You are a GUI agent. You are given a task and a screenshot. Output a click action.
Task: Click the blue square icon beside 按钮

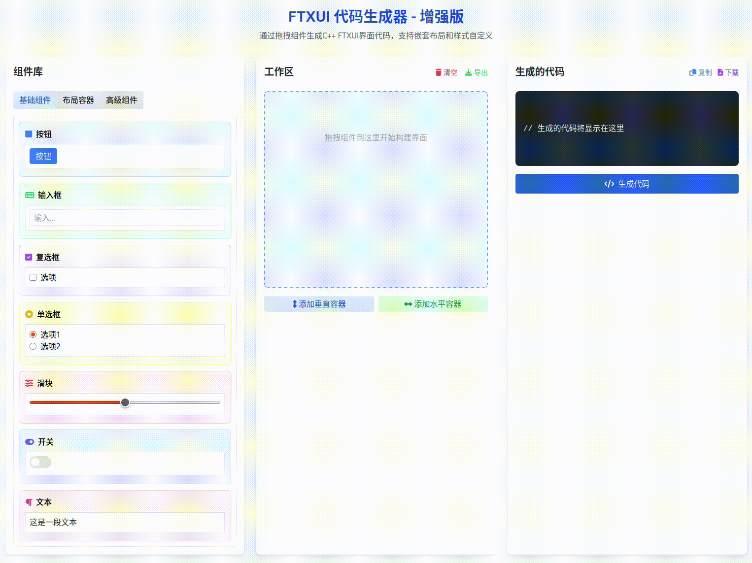pyautogui.click(x=29, y=134)
